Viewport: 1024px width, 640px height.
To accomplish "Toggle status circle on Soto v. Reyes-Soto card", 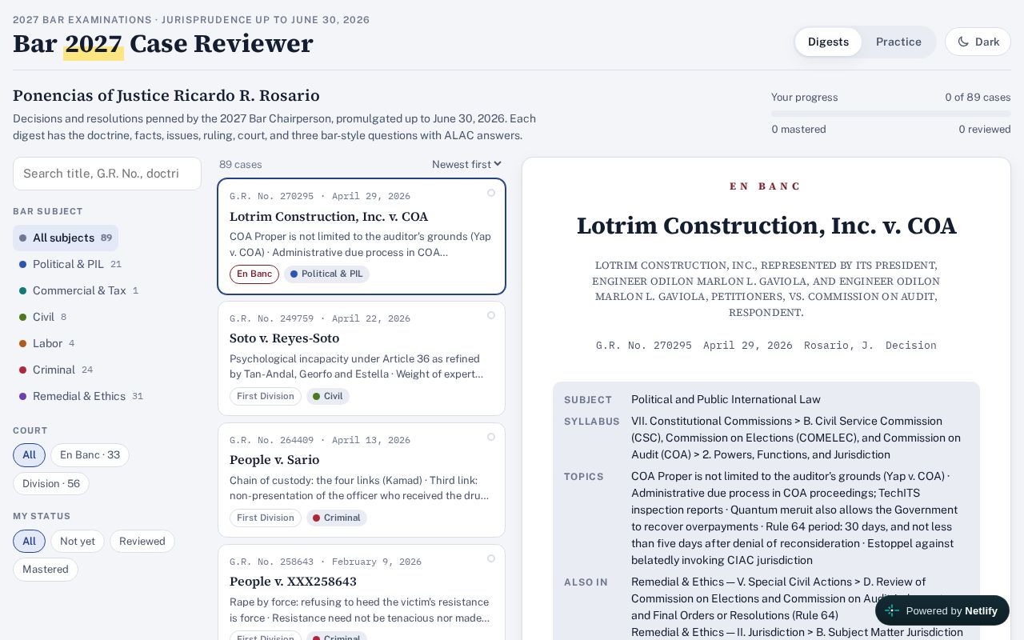I will click(491, 315).
